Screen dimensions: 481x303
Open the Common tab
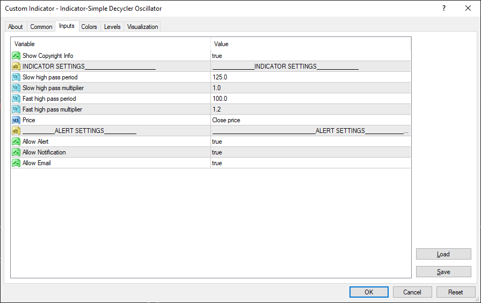pos(41,27)
